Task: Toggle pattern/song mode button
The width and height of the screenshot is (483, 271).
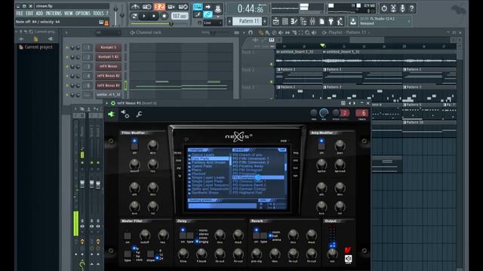Action: pos(134,16)
